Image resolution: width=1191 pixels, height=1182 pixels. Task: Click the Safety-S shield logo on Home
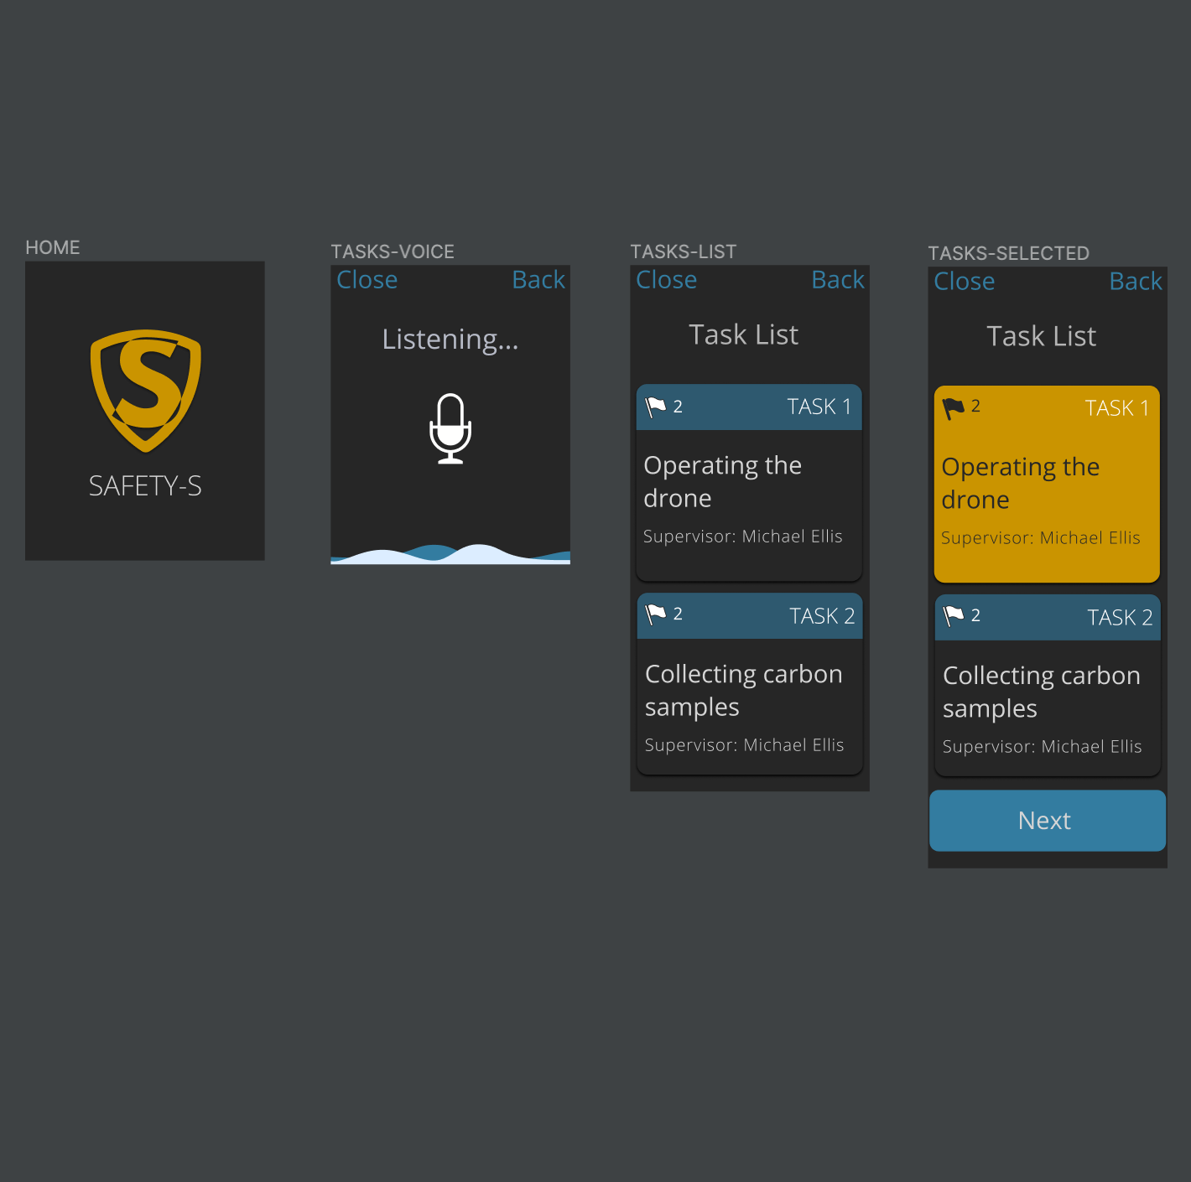[x=146, y=391]
